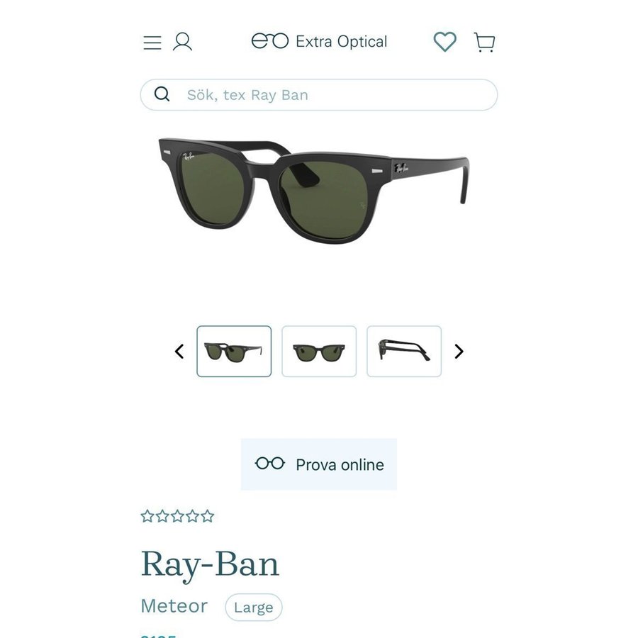Select the angled-view sunglasses thumbnail
The height and width of the screenshot is (638, 638).
tap(234, 351)
